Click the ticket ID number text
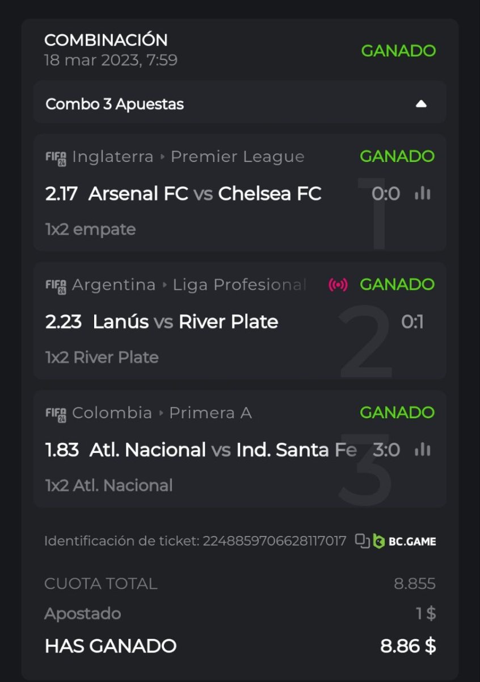The width and height of the screenshot is (480, 682). pos(273,541)
